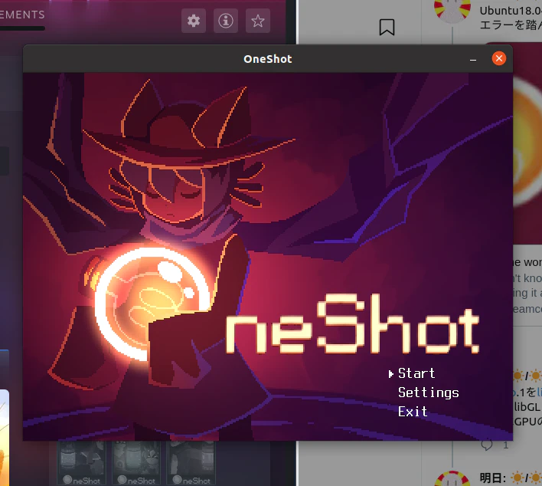Click the gear settings icon in Steam window
Image resolution: width=542 pixels, height=486 pixels.
pyautogui.click(x=194, y=21)
